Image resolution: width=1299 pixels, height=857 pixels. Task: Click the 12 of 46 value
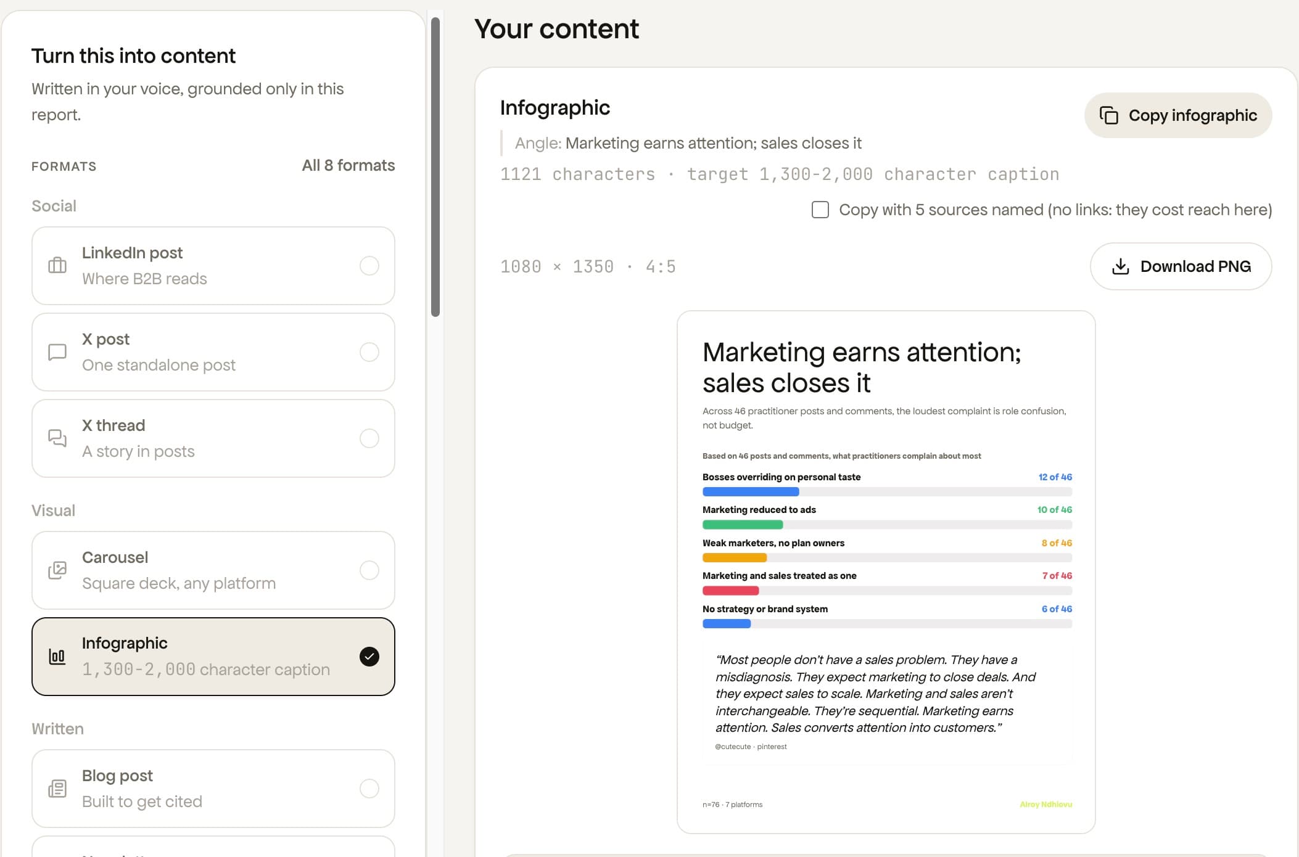click(x=1055, y=477)
